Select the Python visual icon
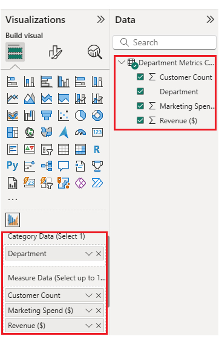Screen dimensions: 219x345 (x=13, y=166)
